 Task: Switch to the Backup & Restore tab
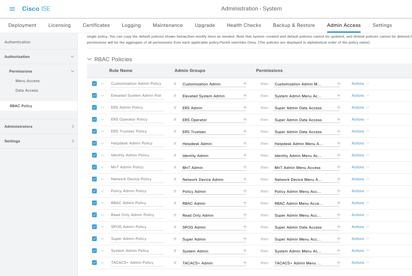(294, 25)
